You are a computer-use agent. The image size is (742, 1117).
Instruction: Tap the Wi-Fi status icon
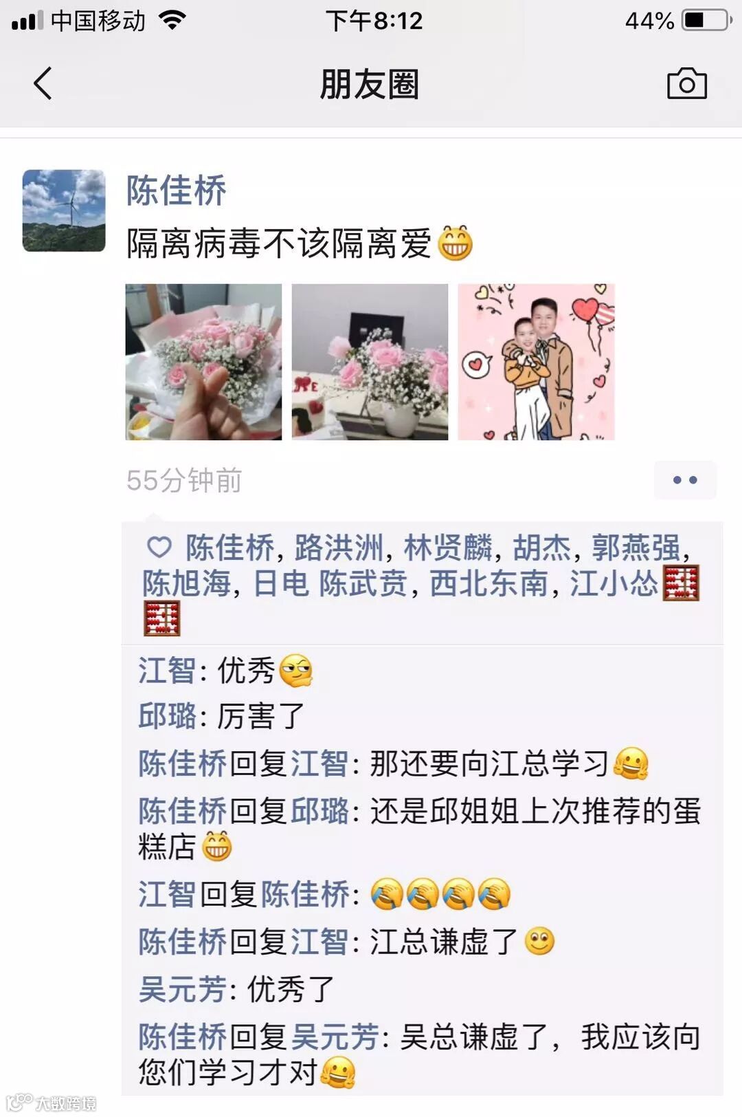coord(172,20)
